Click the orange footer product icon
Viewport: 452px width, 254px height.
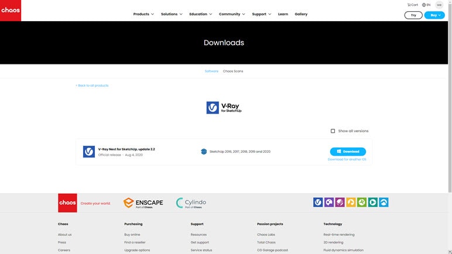coord(351,202)
